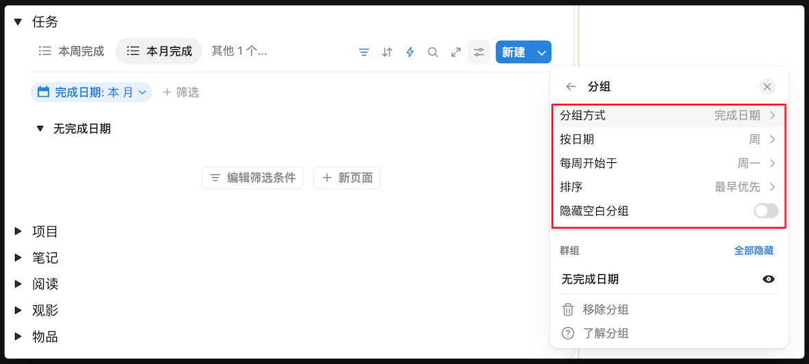809x364 pixels.
Task: Click the filter icon in the toolbar
Action: [x=364, y=52]
